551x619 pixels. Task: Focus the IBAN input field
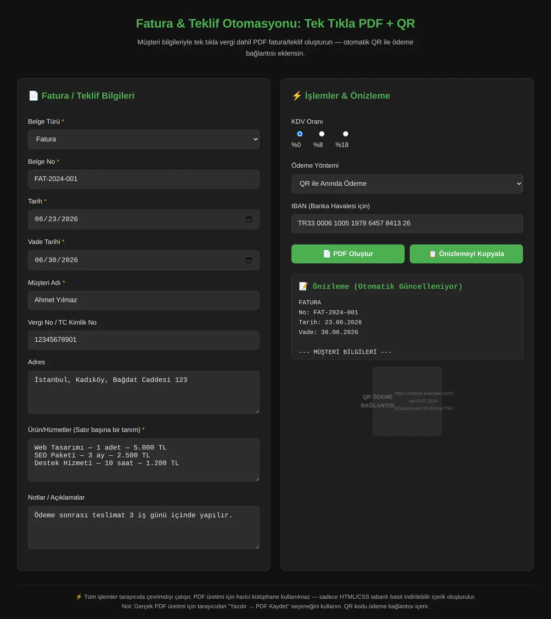coord(407,224)
